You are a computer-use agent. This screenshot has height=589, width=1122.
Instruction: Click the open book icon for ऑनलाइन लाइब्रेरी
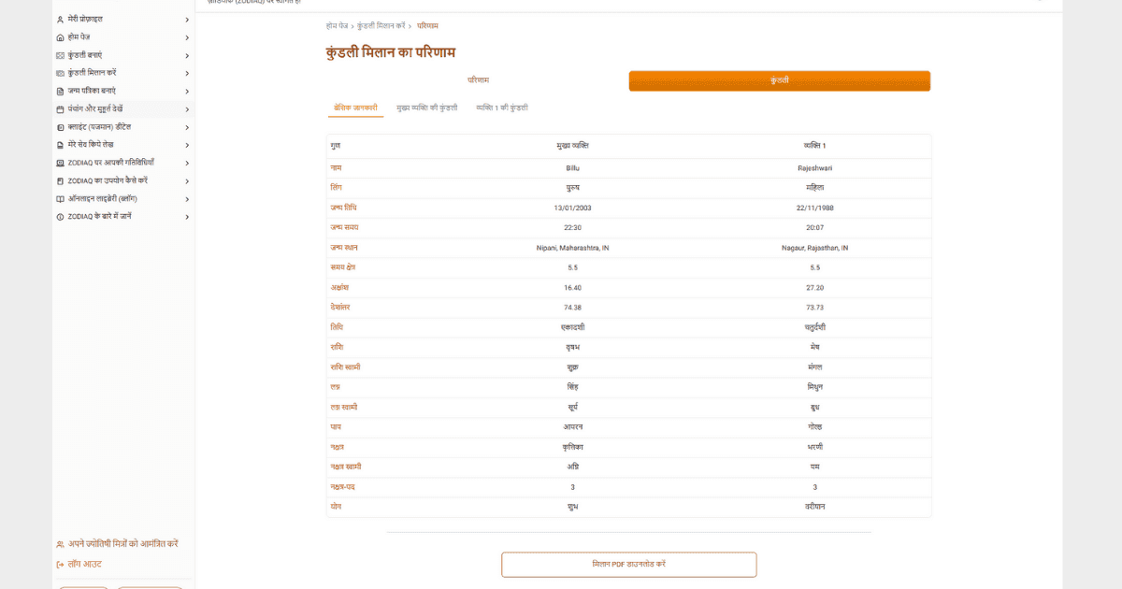pyautogui.click(x=61, y=199)
